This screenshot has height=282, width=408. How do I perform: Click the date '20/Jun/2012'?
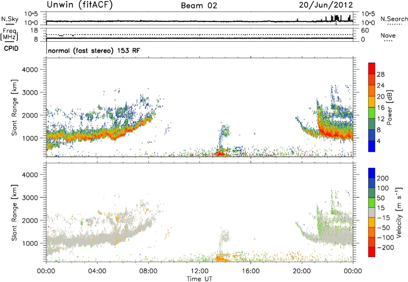[326, 5]
